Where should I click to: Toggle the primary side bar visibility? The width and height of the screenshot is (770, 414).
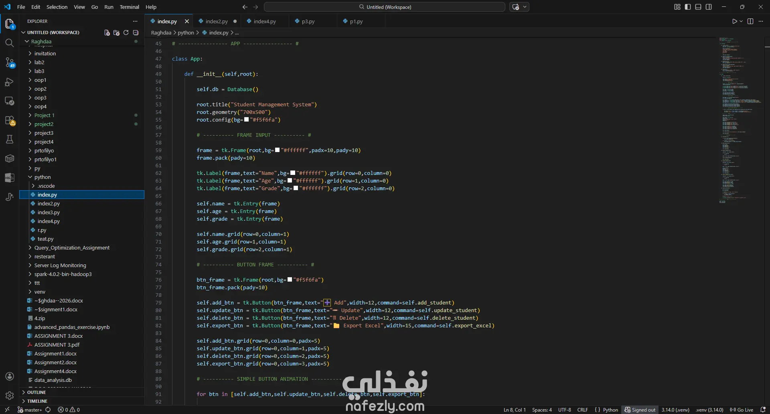688,7
